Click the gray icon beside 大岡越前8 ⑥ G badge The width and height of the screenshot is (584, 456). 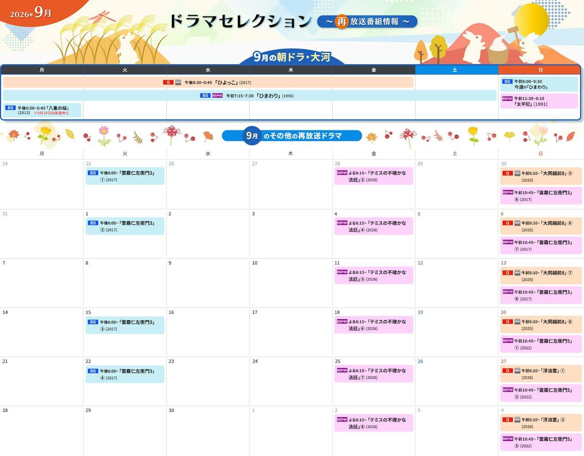click(x=517, y=223)
